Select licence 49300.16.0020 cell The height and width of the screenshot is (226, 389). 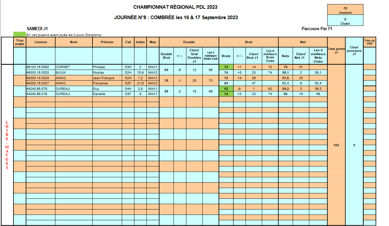[41, 73]
